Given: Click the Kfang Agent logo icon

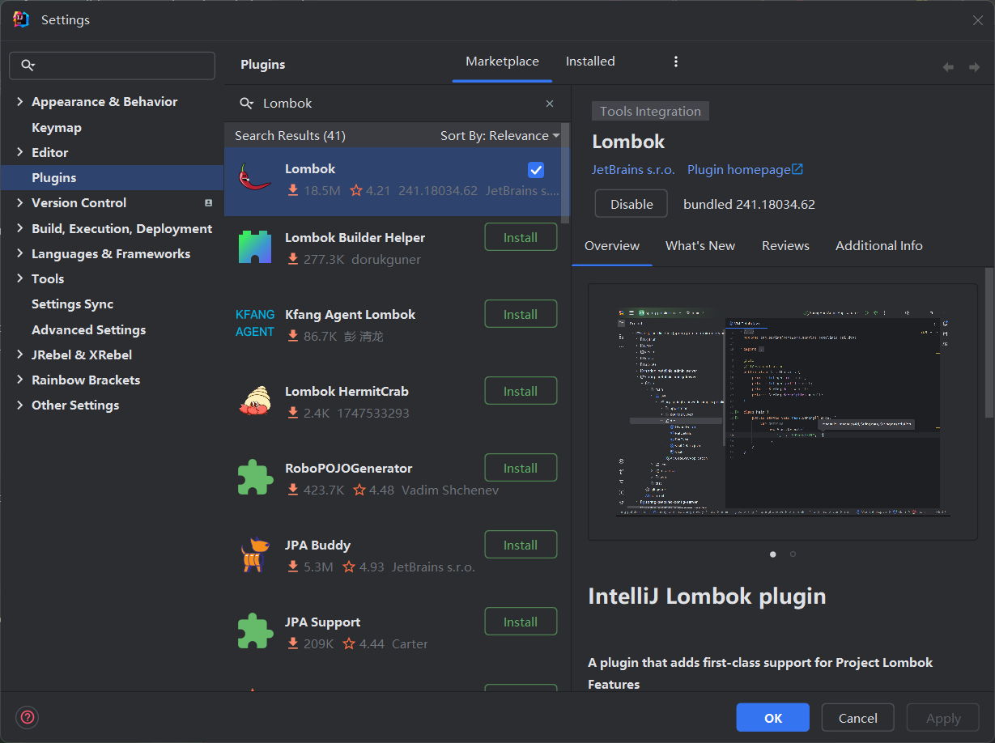Looking at the screenshot, I should tap(255, 323).
